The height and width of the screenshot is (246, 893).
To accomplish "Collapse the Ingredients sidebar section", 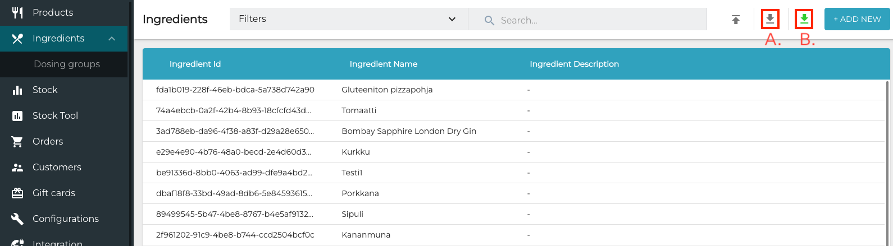I will 112,39.
